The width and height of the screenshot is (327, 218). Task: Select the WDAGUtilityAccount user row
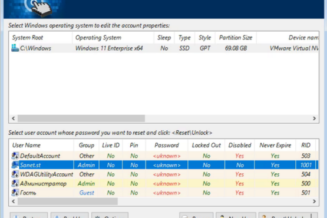(x=164, y=174)
